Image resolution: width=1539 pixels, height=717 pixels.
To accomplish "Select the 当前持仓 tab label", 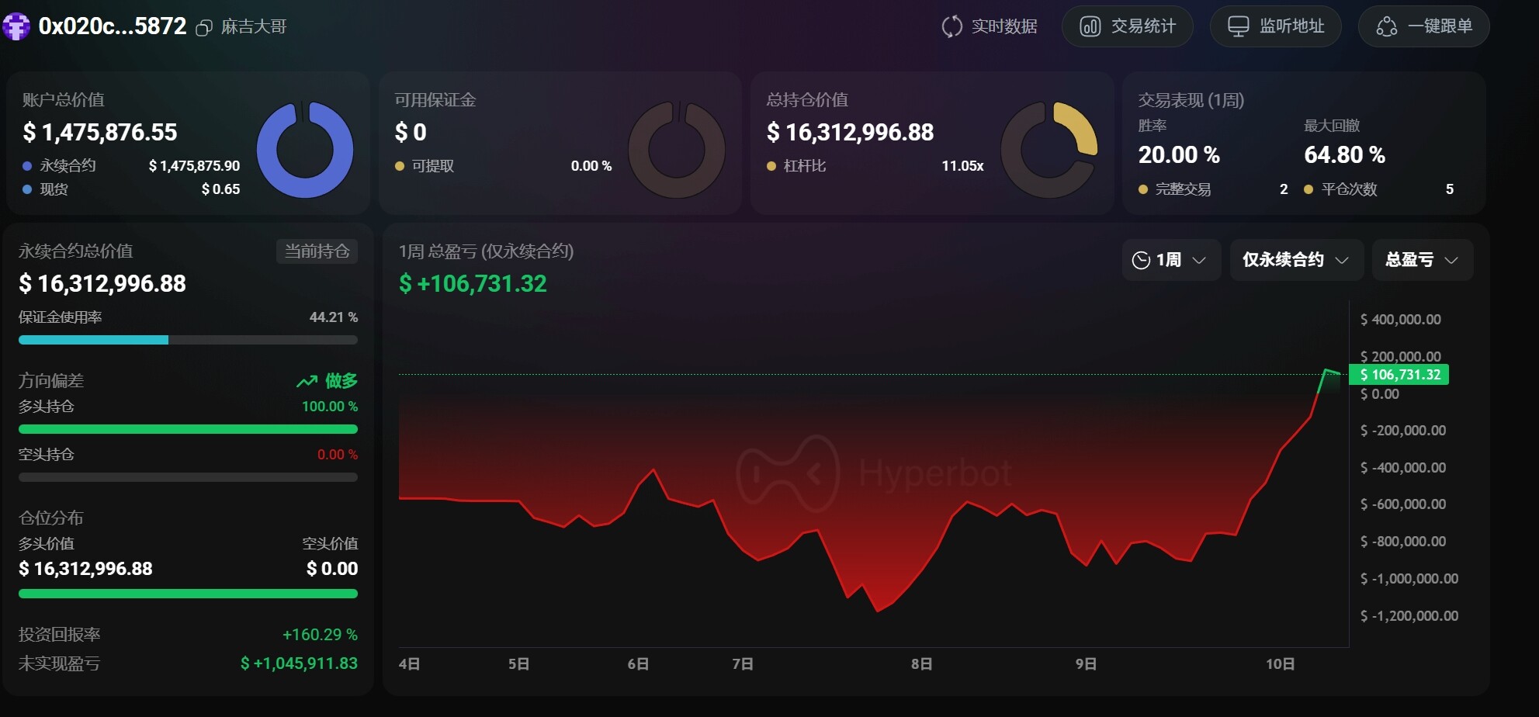I will tap(317, 251).
